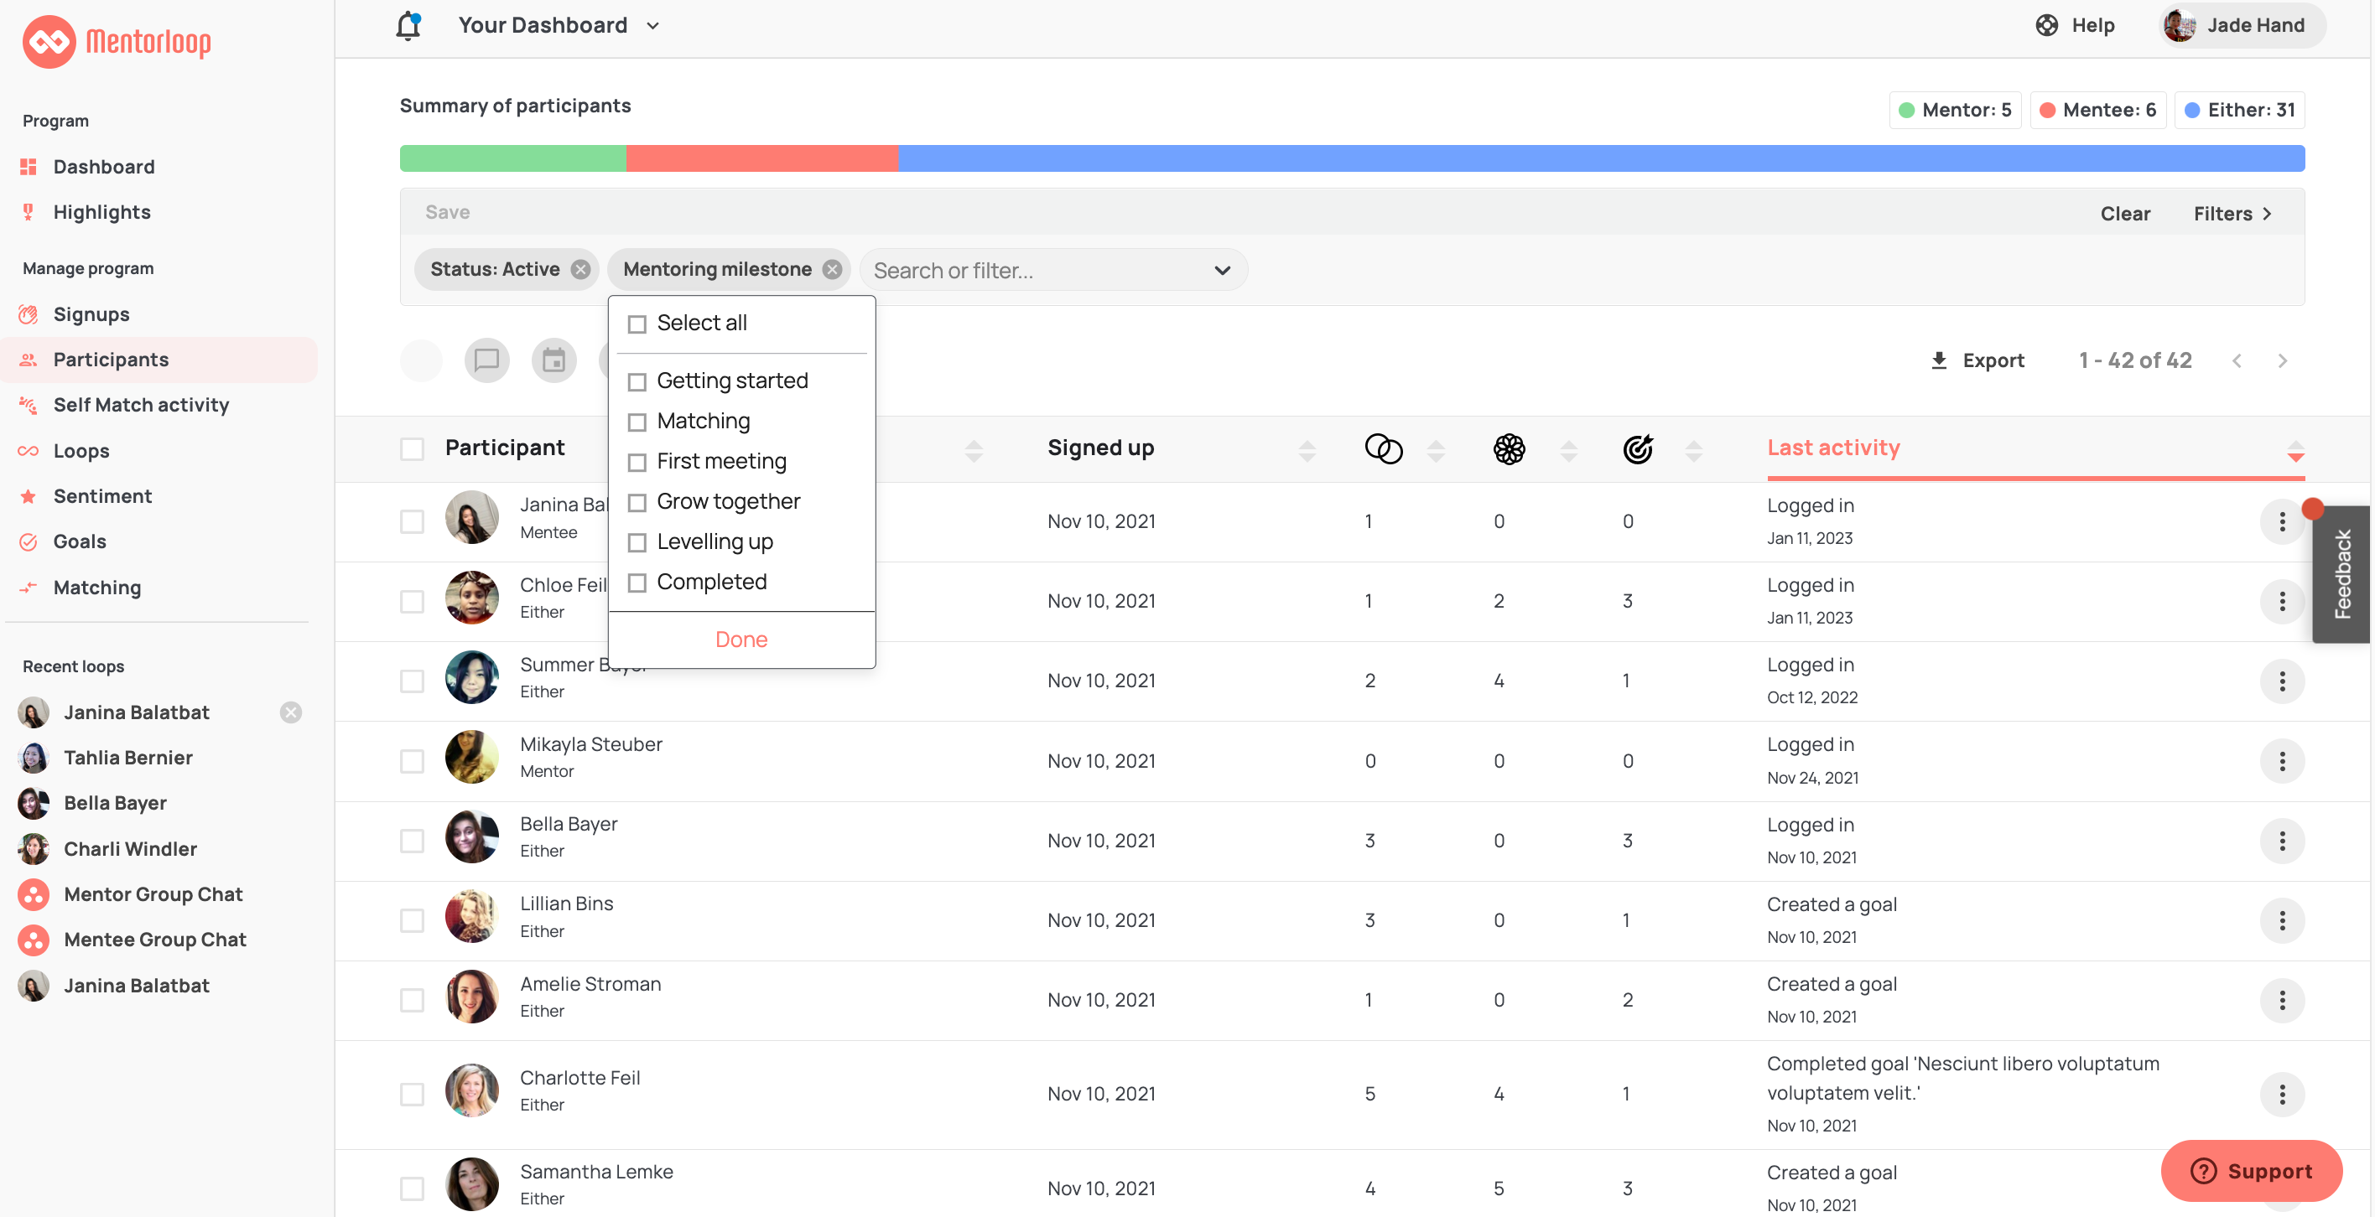Image resolution: width=2375 pixels, height=1217 pixels.
Task: Select the Mikayla Steuber row checkbox
Action: 411,761
